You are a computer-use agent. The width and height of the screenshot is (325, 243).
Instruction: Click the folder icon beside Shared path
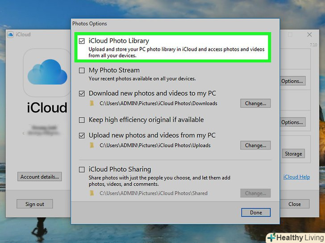[92, 193]
